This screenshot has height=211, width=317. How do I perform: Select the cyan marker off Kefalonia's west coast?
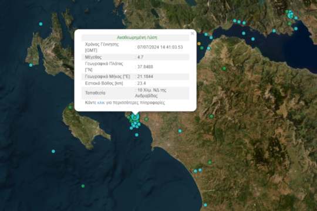(x=31, y=65)
